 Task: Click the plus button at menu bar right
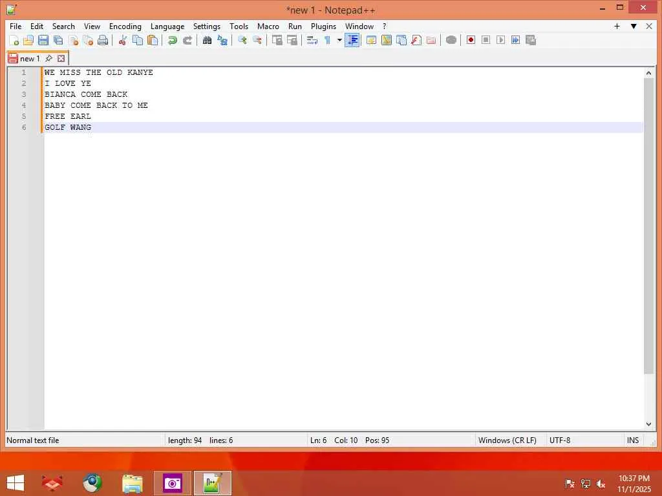pyautogui.click(x=617, y=26)
